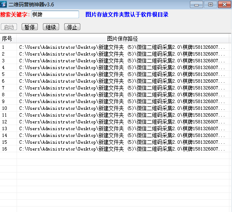The width and height of the screenshot is (232, 212).
Task: Select the path in row 5
Action: pos(122,74)
